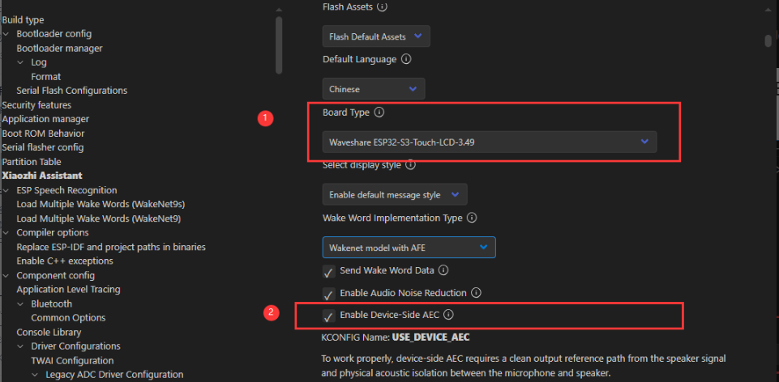Change the Chinese default language dropdown
This screenshot has height=382, width=779.
point(373,89)
